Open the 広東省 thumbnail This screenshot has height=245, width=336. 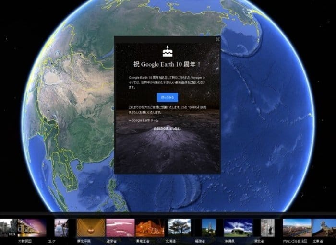point(324,228)
